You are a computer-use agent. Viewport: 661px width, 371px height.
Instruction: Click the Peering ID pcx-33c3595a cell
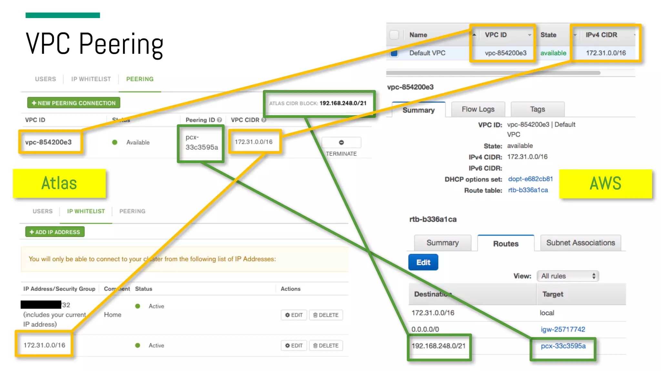tap(202, 142)
